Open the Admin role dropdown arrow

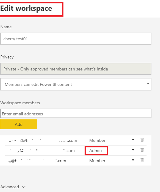pos(133,150)
